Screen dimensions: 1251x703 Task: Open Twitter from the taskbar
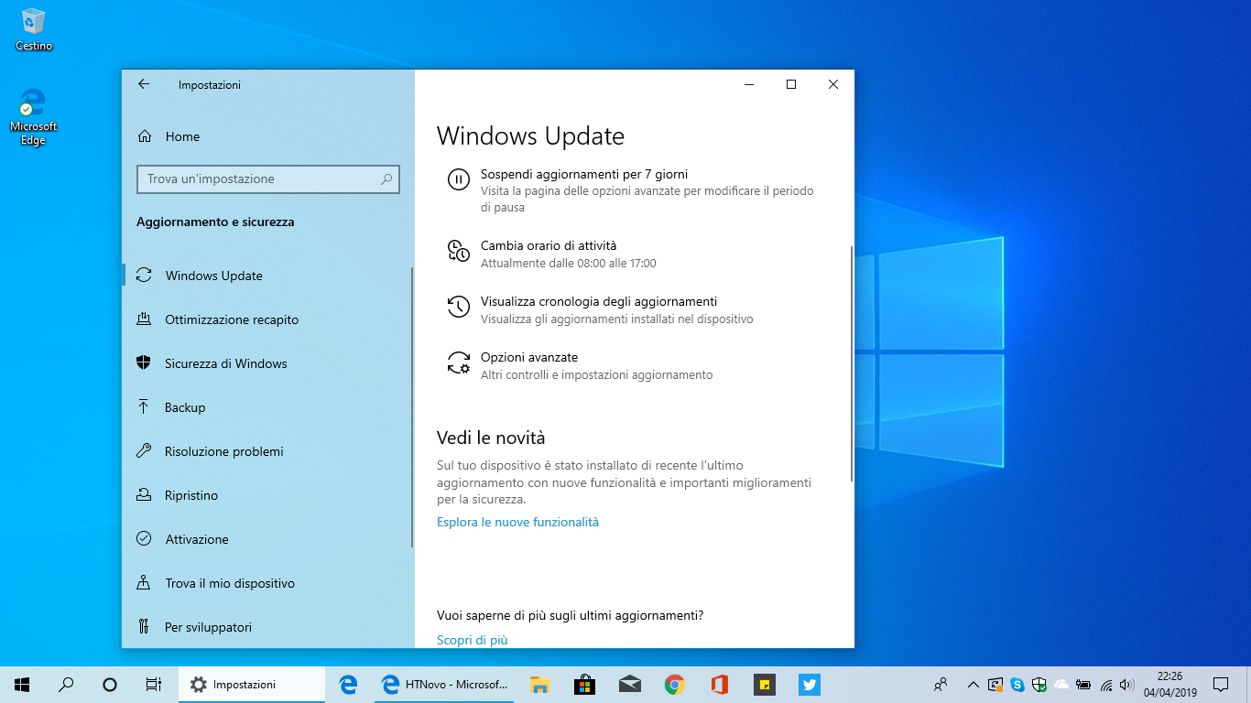(x=809, y=684)
